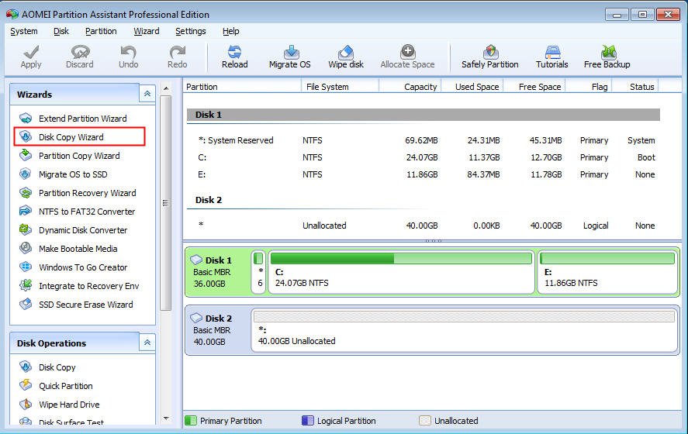This screenshot has height=434, width=688.
Task: Sort by the File System column header
Action: tap(340, 87)
